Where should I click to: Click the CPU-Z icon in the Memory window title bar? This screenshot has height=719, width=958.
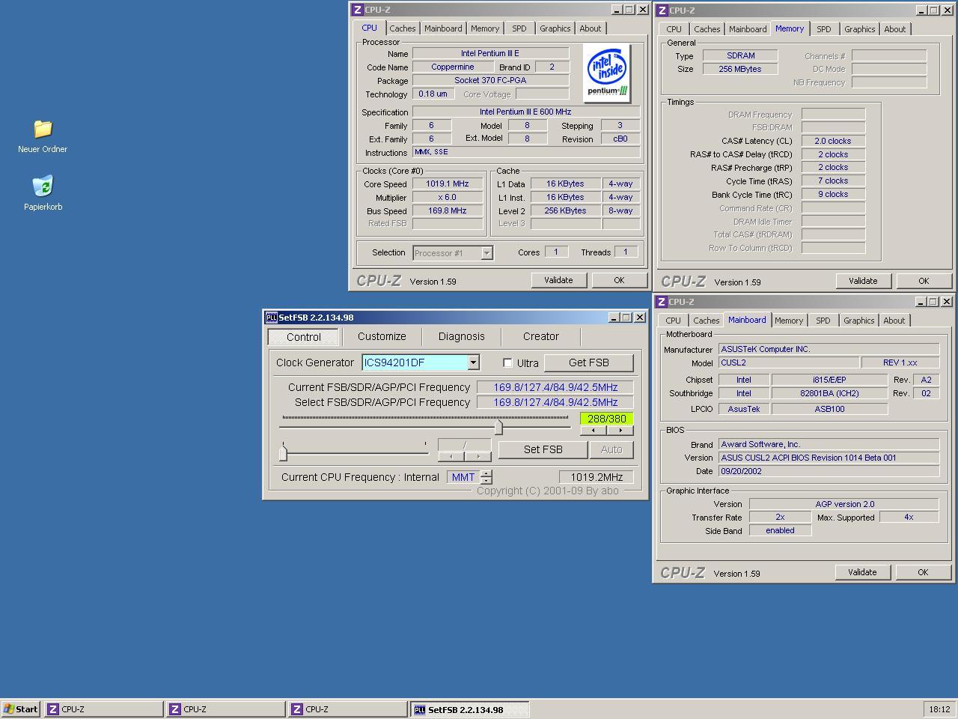pyautogui.click(x=662, y=10)
